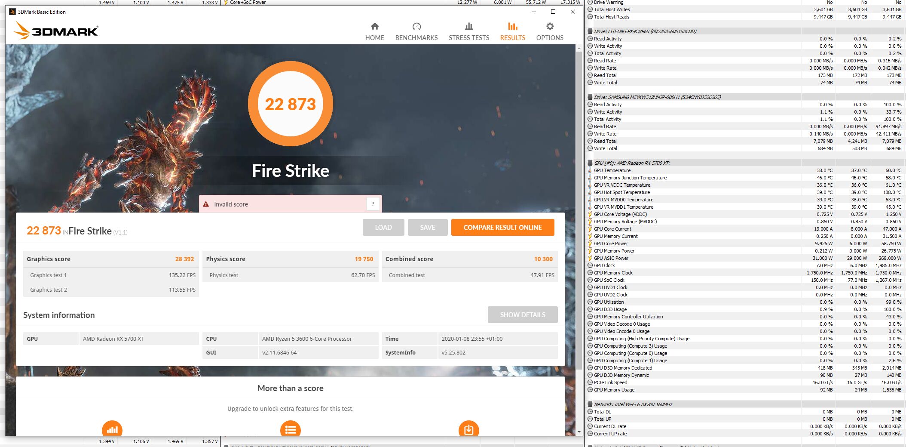Viewport: 906px width, 447px height.
Task: Click LITEON drive Read Rate icon
Action: (x=590, y=61)
